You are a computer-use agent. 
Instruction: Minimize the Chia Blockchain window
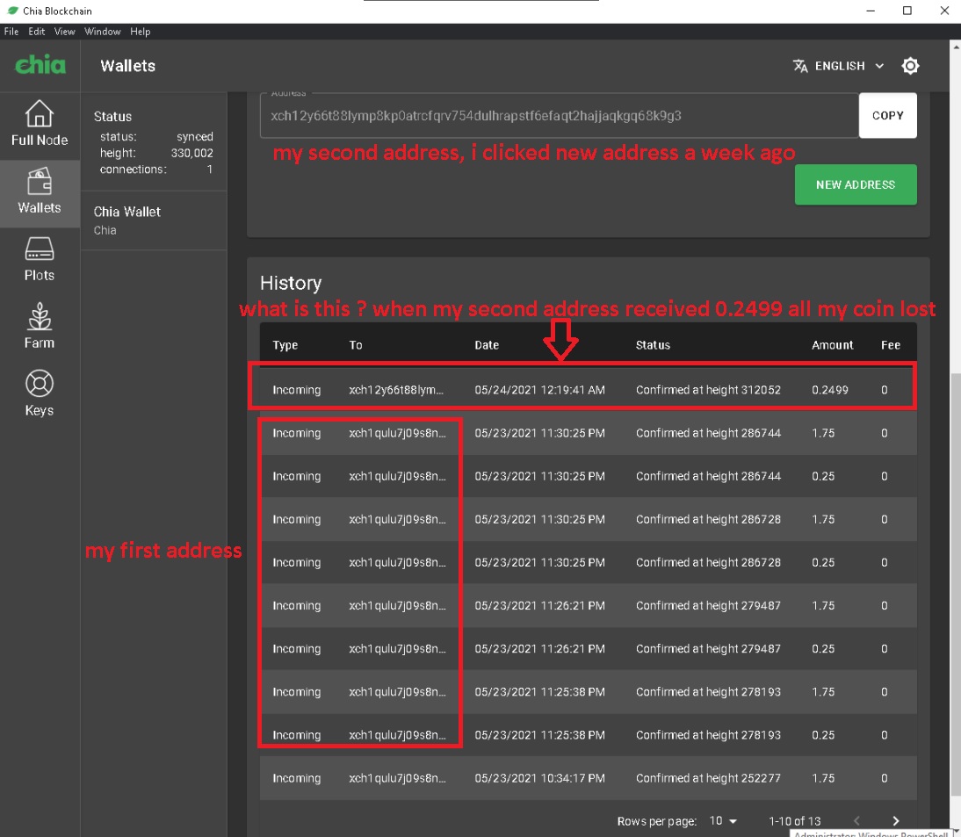871,11
